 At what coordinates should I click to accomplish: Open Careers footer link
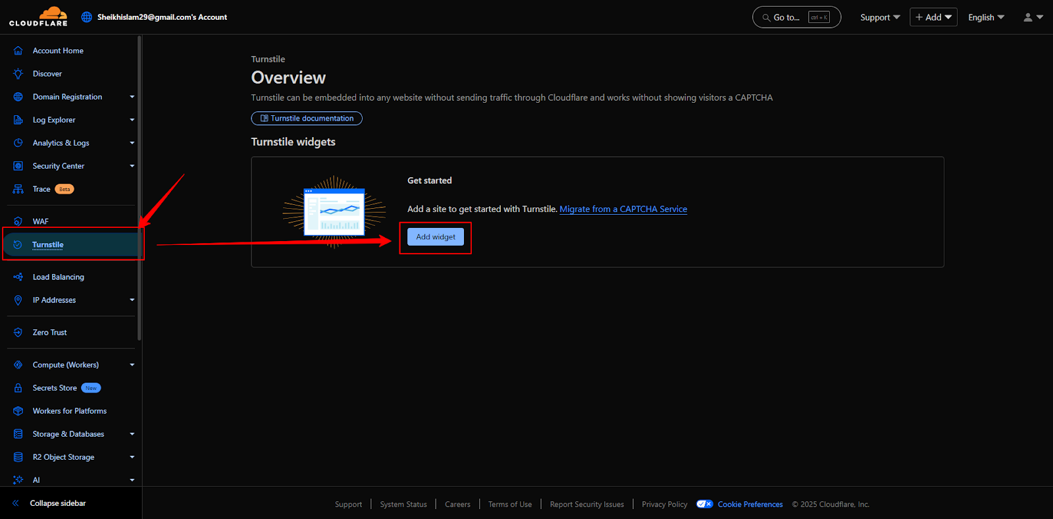(x=457, y=505)
